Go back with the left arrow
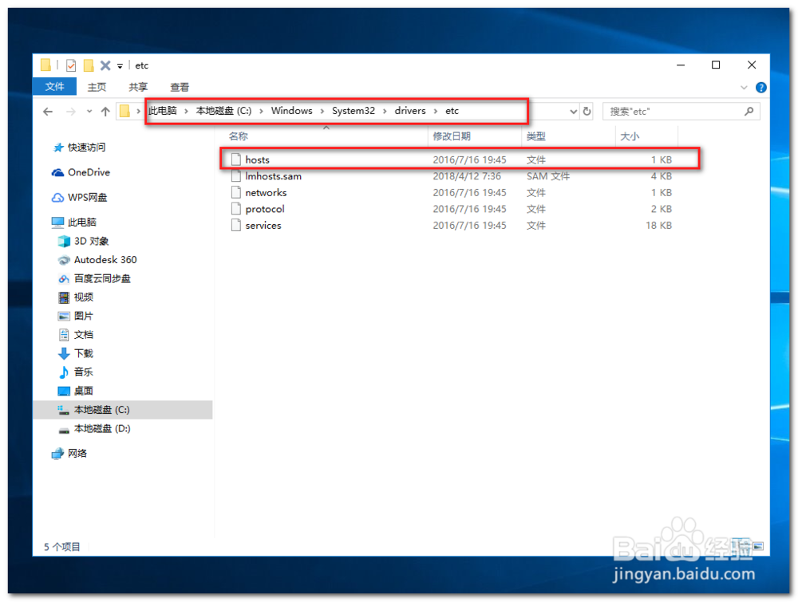798x602 pixels. click(x=48, y=112)
